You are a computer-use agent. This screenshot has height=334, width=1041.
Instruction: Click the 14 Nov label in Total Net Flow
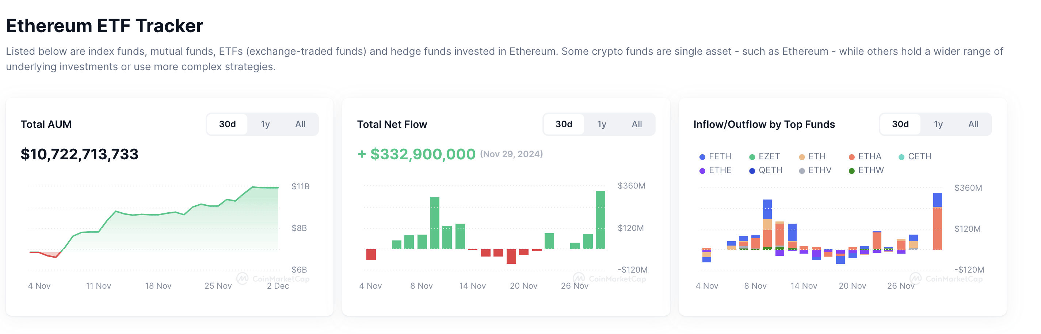point(472,286)
